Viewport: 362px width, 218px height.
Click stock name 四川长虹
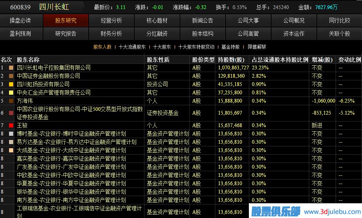pos(54,7)
